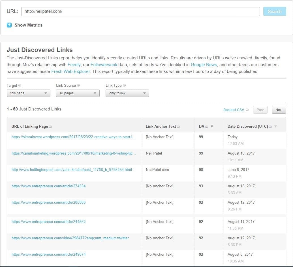Expand the Show Metrics plus icon
The image size is (293, 267).
point(9,25)
